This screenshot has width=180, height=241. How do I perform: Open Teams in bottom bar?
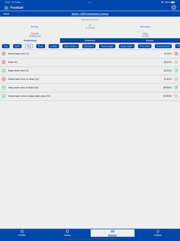coord(67,233)
